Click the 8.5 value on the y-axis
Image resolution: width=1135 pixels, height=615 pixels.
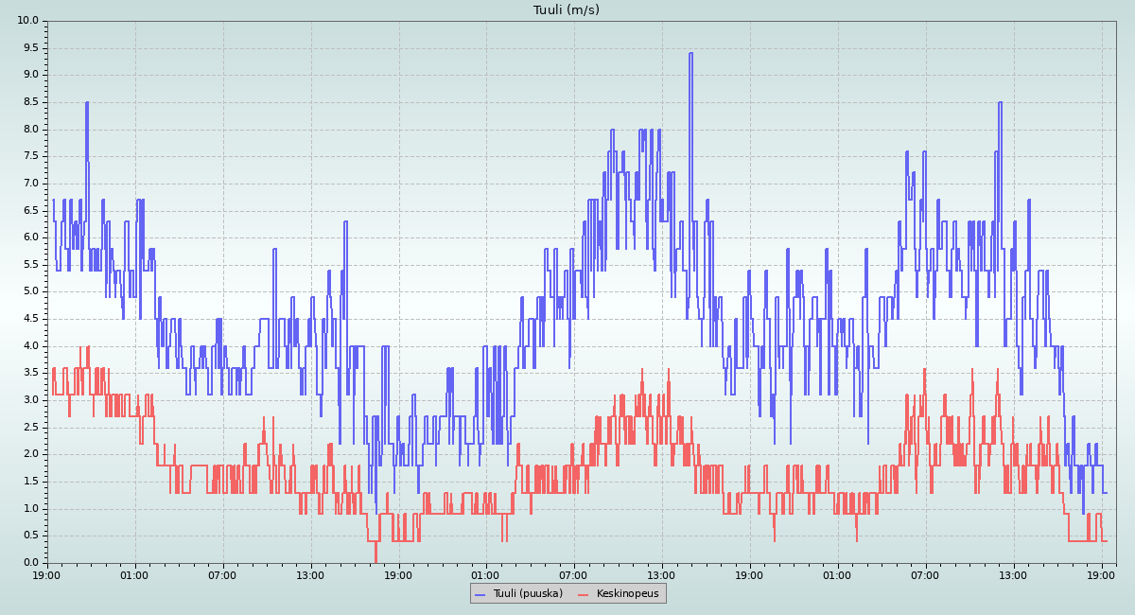(x=30, y=102)
